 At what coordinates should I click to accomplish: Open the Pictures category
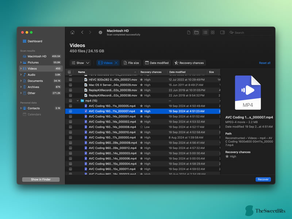41,62
